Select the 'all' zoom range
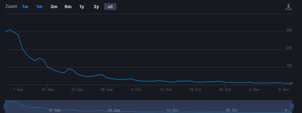Image resolution: width=302 pixels, height=113 pixels. [110, 7]
